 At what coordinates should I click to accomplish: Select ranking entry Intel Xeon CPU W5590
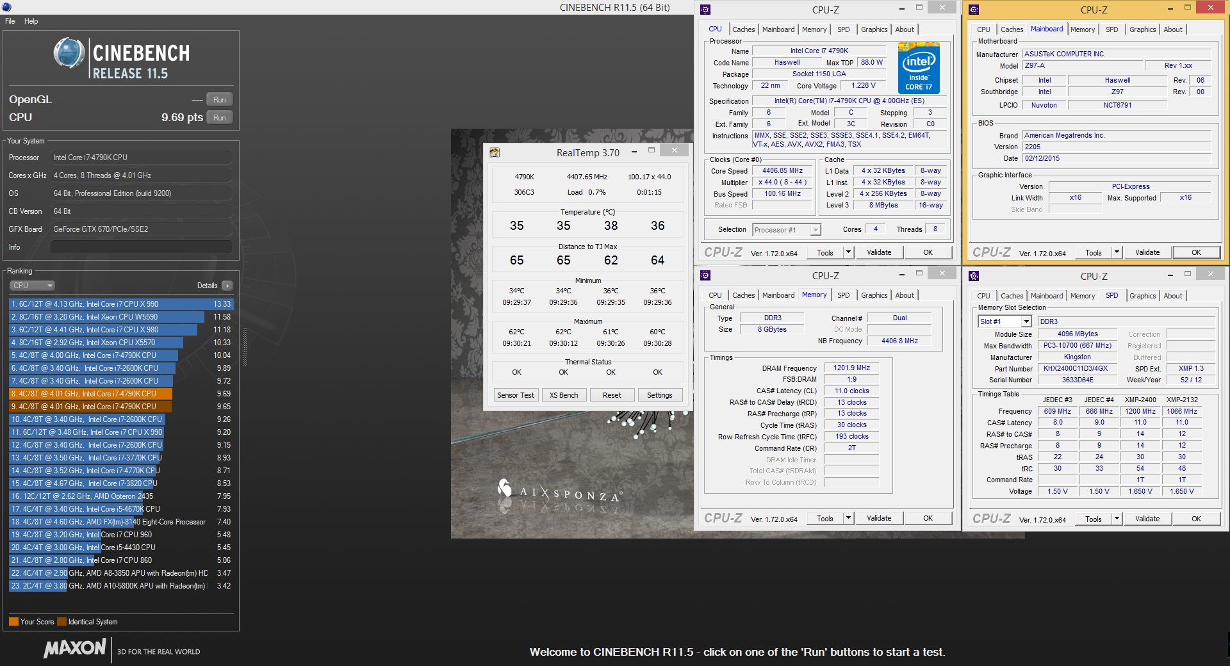coord(121,317)
